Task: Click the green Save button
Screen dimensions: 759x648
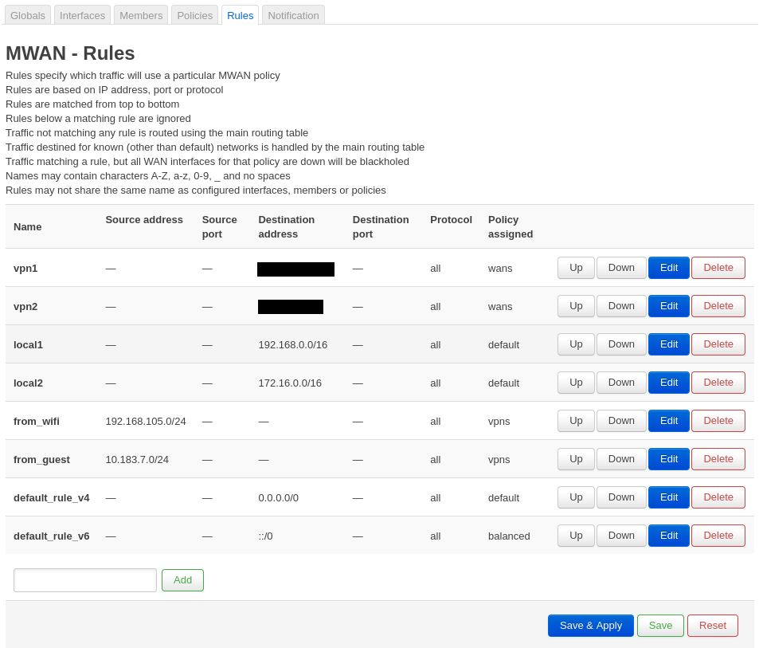Action: (660, 626)
